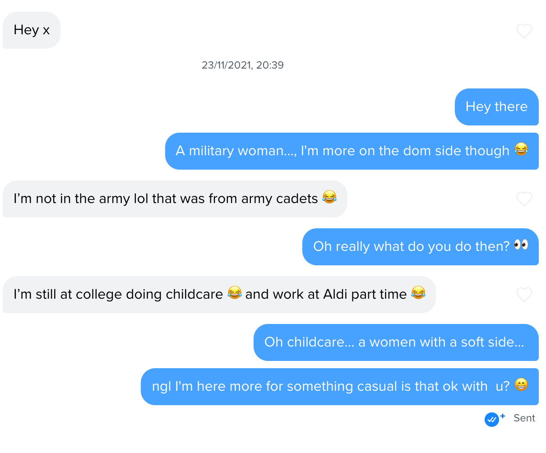Click the laughing emoji after "doing childcare"

coord(234,293)
